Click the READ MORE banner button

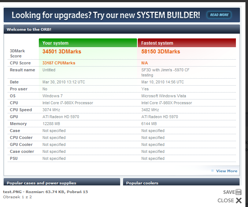point(219,15)
